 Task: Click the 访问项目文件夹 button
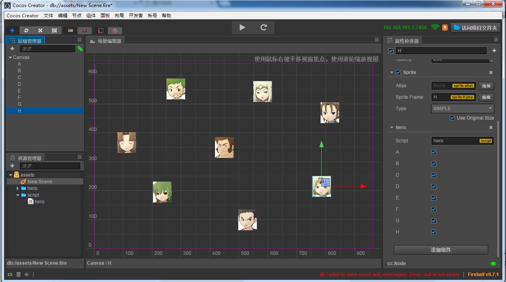point(476,28)
